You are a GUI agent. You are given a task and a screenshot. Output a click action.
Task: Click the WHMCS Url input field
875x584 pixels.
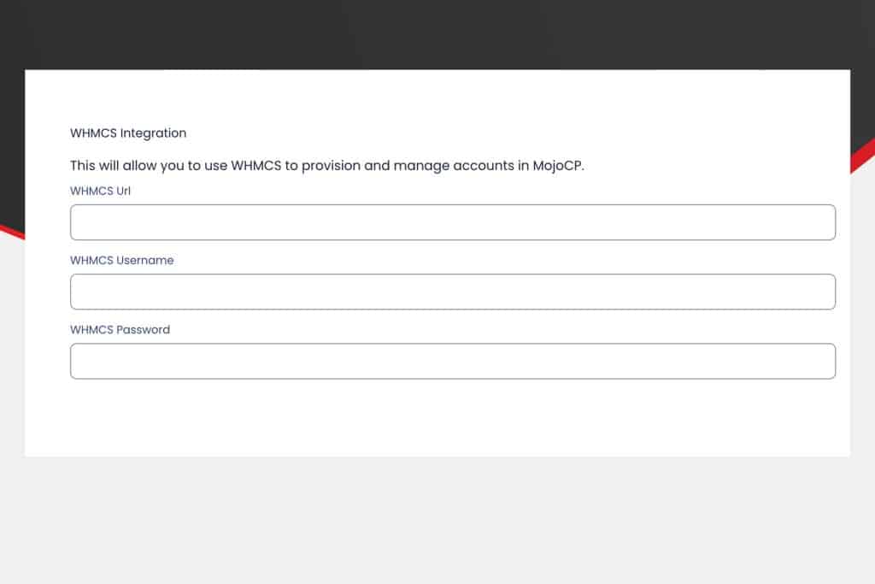453,222
